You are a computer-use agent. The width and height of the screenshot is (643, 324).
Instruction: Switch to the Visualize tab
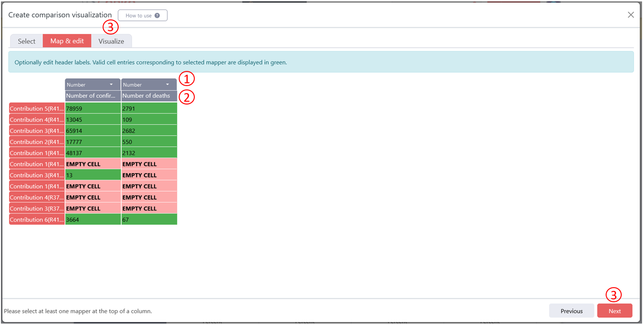click(111, 41)
